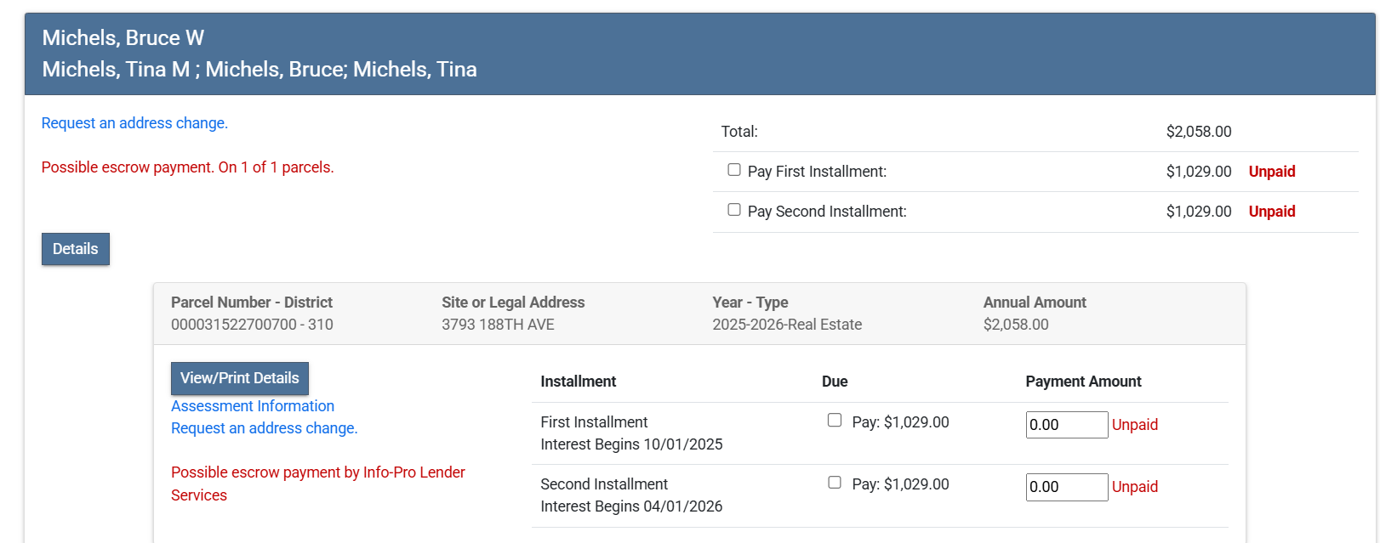Click the red Unpaid status beside Pay First Installment
Screen dimensions: 1380x543
coord(1271,172)
